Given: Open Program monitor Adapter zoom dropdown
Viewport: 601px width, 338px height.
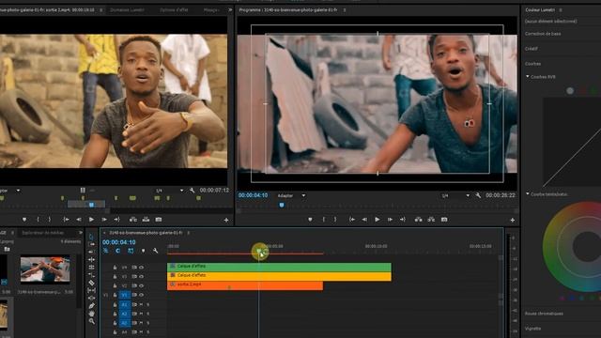Looking at the screenshot, I should 291,195.
